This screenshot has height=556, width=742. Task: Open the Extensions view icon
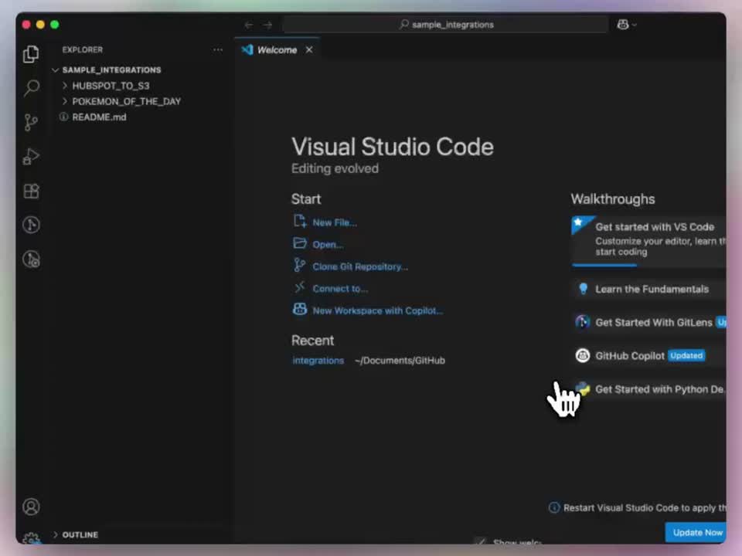31,191
